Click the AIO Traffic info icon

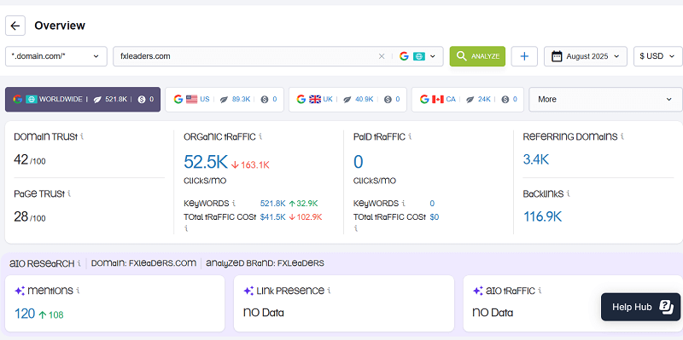coord(540,291)
